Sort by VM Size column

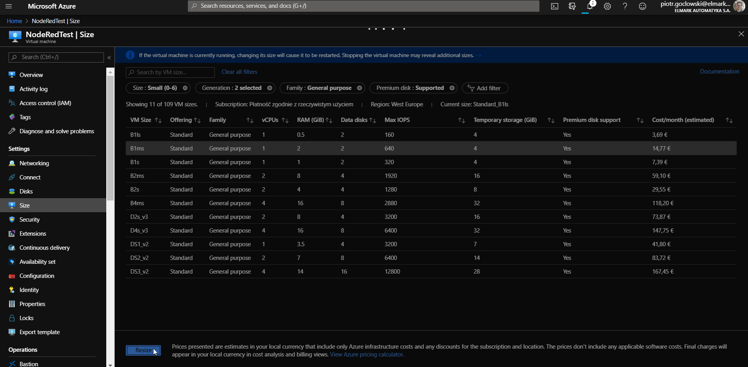(158, 120)
